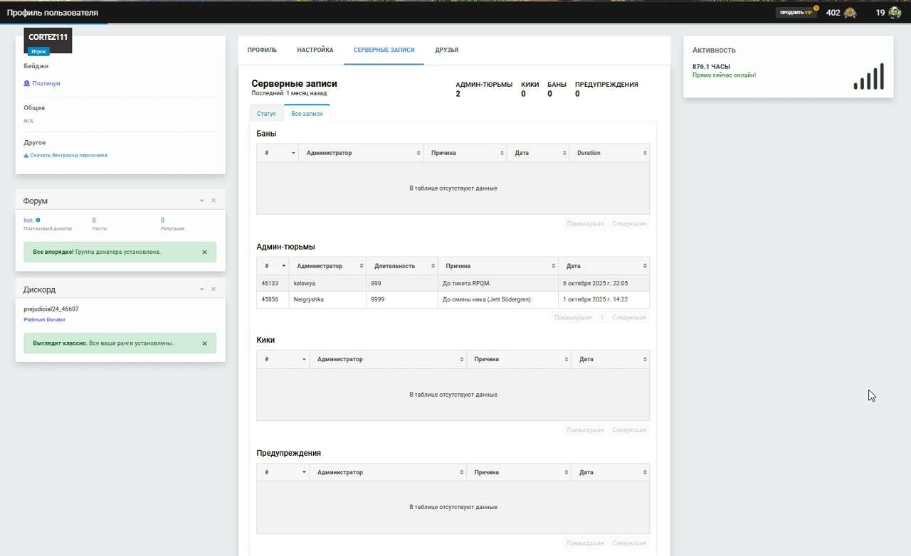Sort Кики table by Причина column
The height and width of the screenshot is (556, 911).
click(x=518, y=359)
